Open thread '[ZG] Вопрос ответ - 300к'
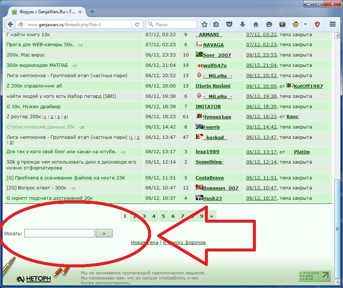The height and width of the screenshot is (288, 343). pos(37,188)
